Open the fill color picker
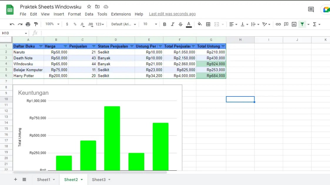This screenshot has width=330, height=185. click(200, 24)
